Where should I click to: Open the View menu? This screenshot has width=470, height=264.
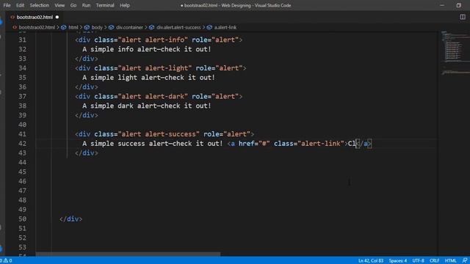tap(59, 5)
